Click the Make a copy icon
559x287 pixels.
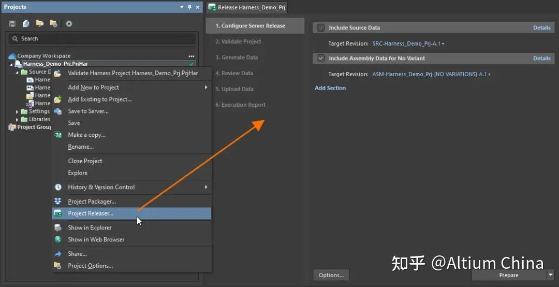coord(58,135)
